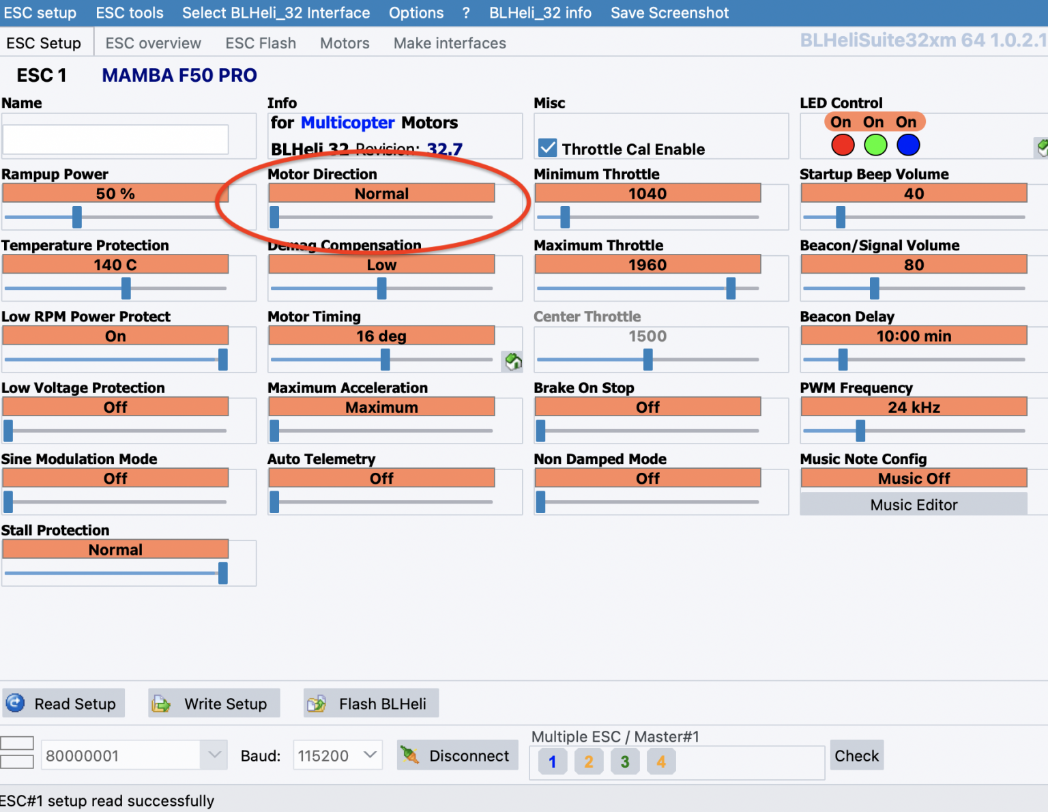Click the green LED circle
This screenshot has height=812, width=1048.
pyautogui.click(x=875, y=145)
